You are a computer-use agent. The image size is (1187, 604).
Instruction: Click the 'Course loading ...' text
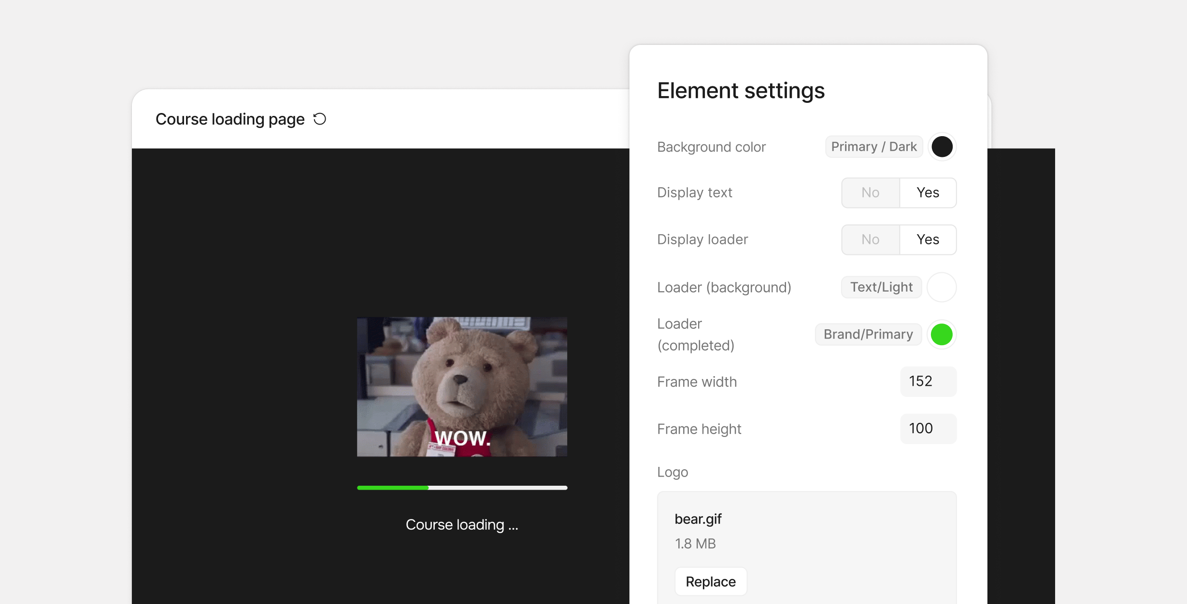(x=462, y=524)
